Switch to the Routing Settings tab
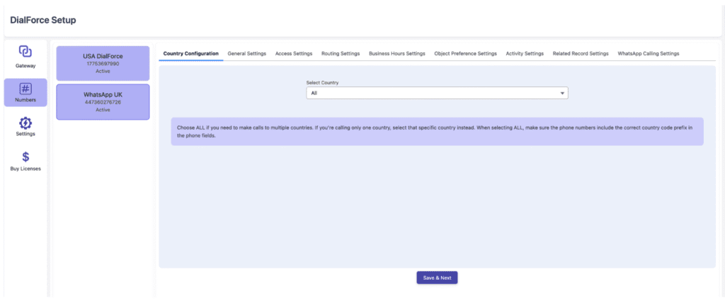The height and width of the screenshot is (301, 725). (340, 54)
